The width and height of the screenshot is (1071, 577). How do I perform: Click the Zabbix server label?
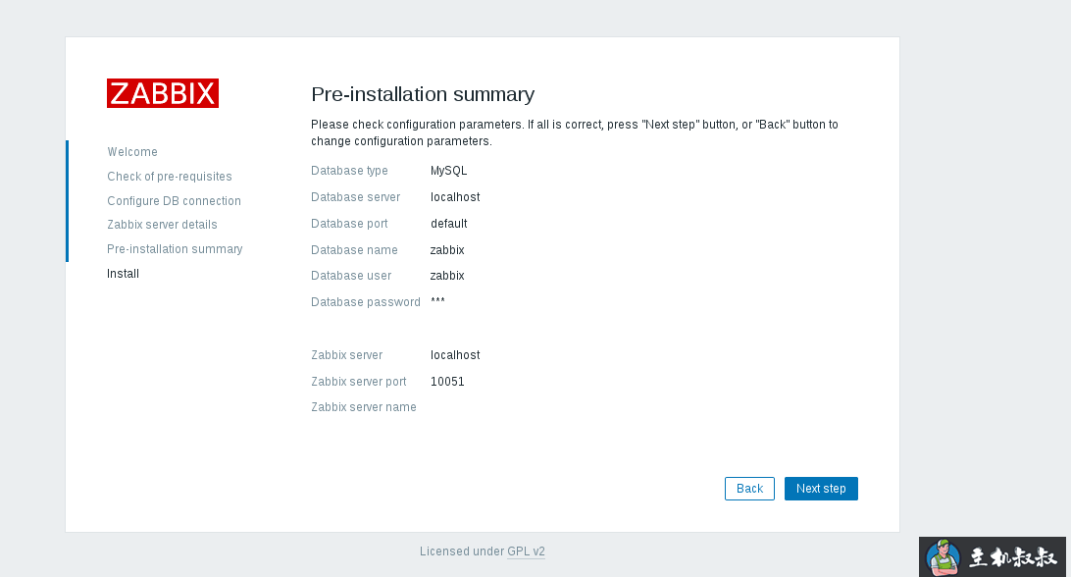point(346,355)
